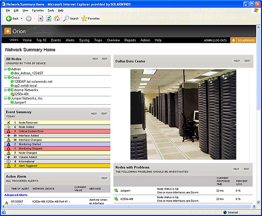The image size is (262, 216).
Task: Open the Favorites star toolbar button
Action: [90, 18]
